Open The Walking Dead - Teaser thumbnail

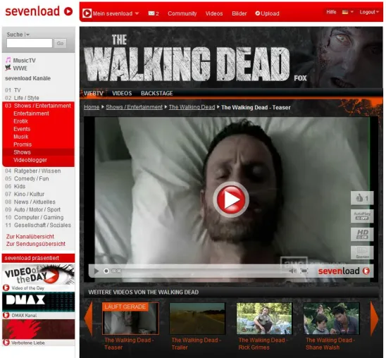130,319
